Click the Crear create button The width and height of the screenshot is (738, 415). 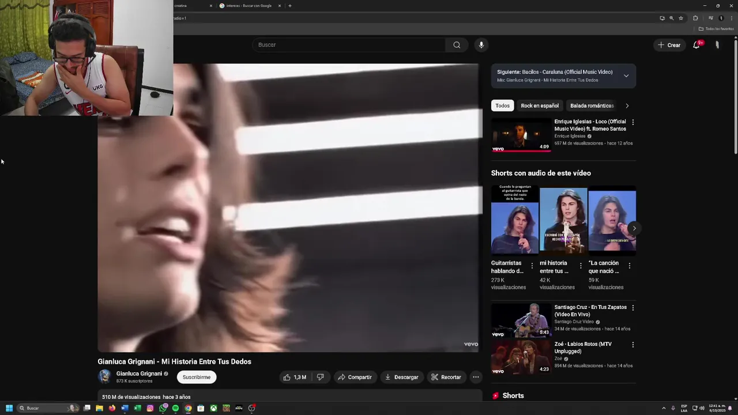pos(669,45)
